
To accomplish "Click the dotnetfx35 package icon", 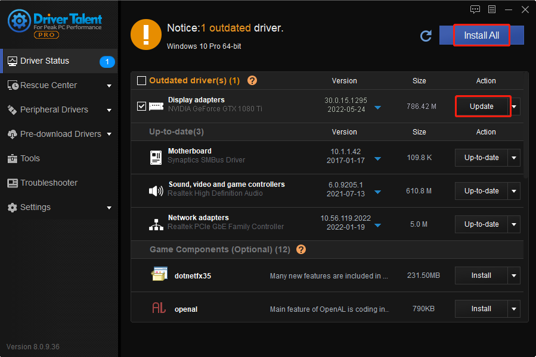I will pos(159,274).
